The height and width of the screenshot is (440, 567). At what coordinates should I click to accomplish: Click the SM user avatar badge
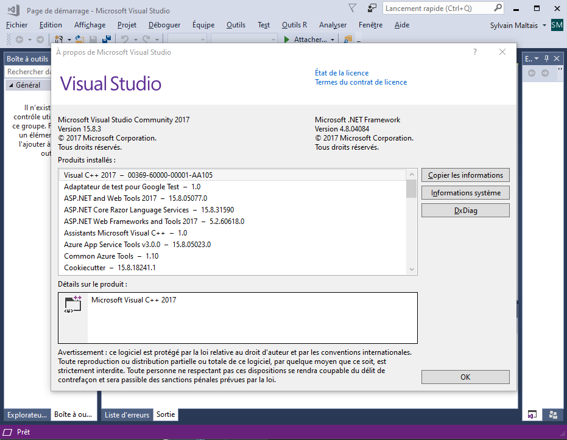[x=557, y=25]
